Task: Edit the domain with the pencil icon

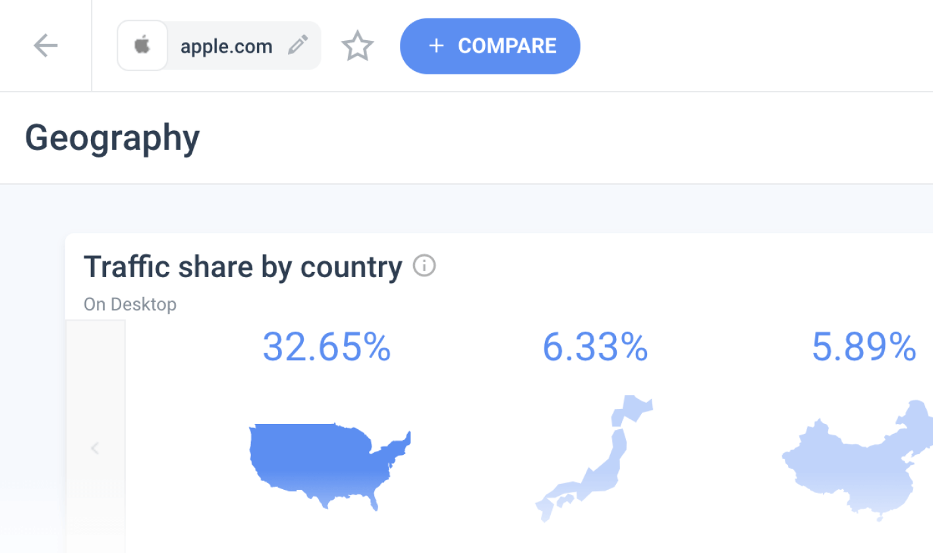Action: [298, 45]
